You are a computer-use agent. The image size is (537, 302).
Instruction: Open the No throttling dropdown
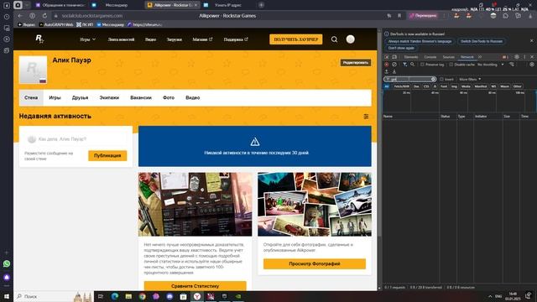[x=491, y=65]
